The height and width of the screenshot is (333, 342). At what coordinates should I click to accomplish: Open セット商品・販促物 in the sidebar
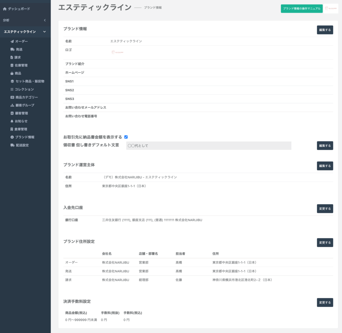tap(30, 81)
